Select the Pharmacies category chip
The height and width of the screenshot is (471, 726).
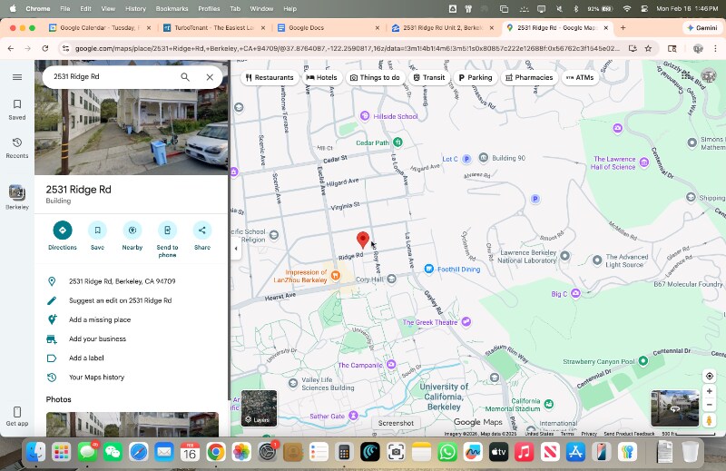coord(529,78)
